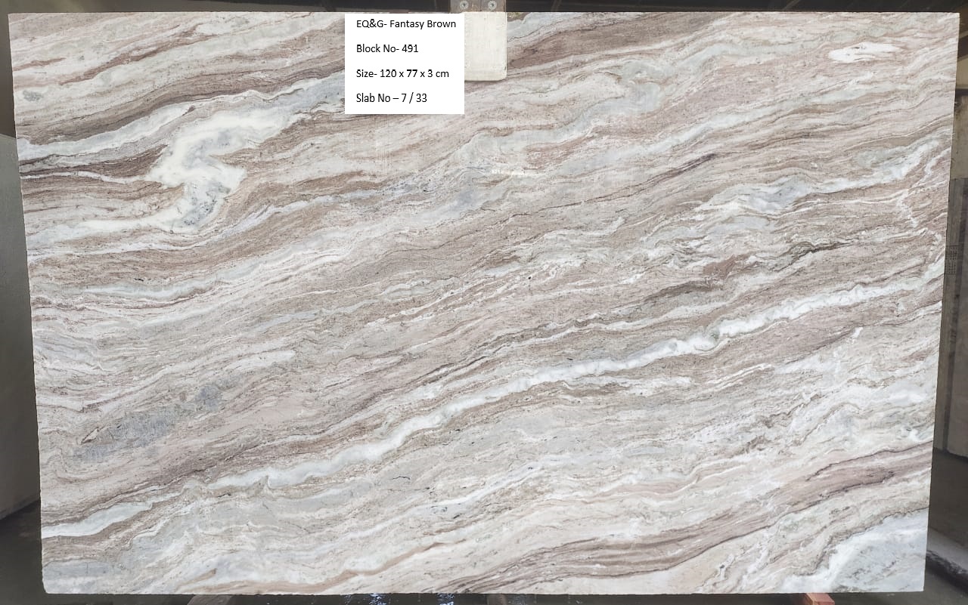Click the orange object below the slab

tap(818, 599)
